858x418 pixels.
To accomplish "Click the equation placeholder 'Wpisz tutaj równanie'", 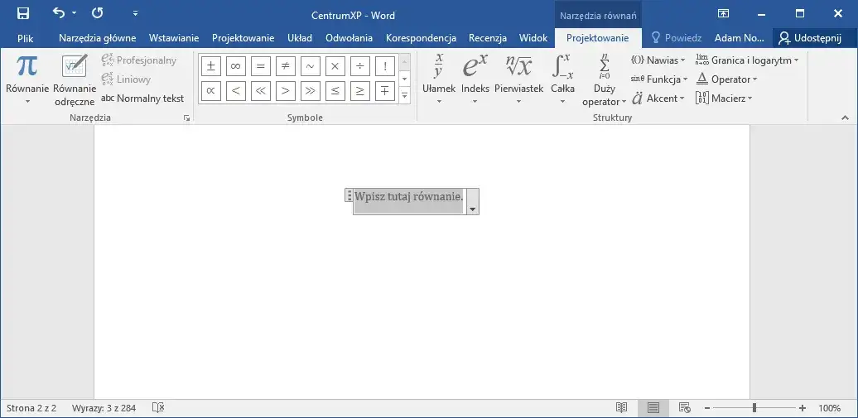I will click(408, 197).
